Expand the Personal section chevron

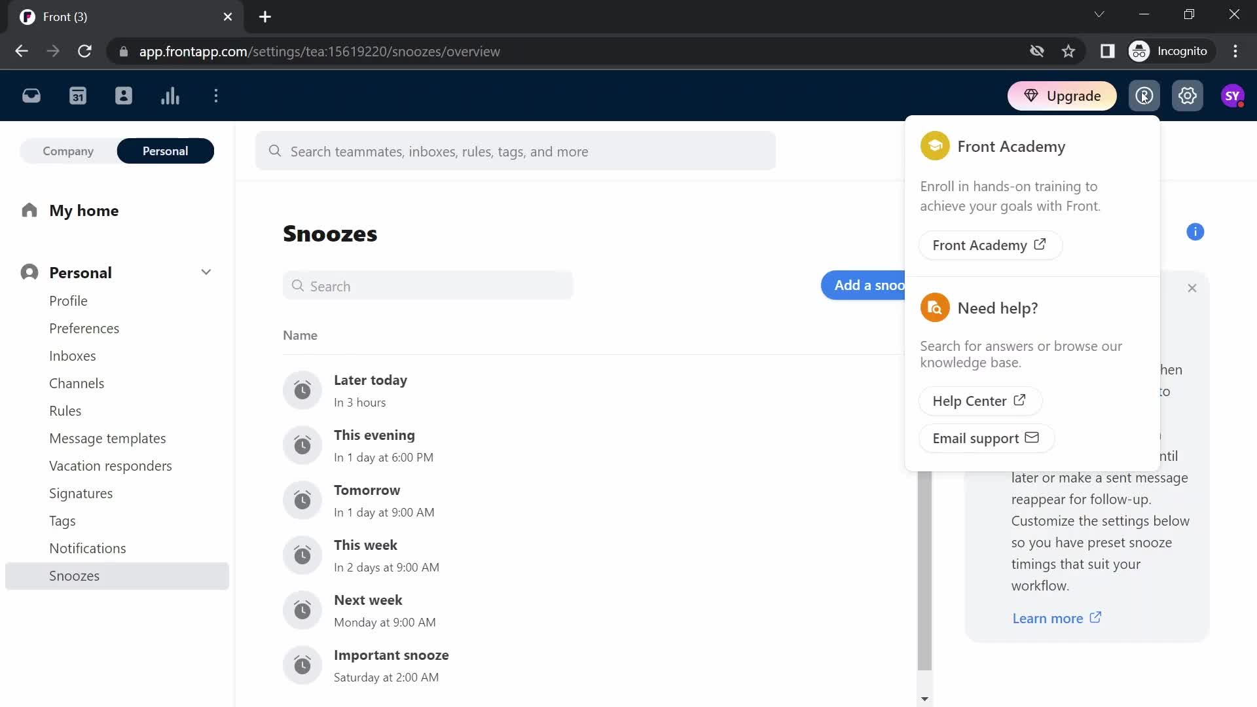206,273
